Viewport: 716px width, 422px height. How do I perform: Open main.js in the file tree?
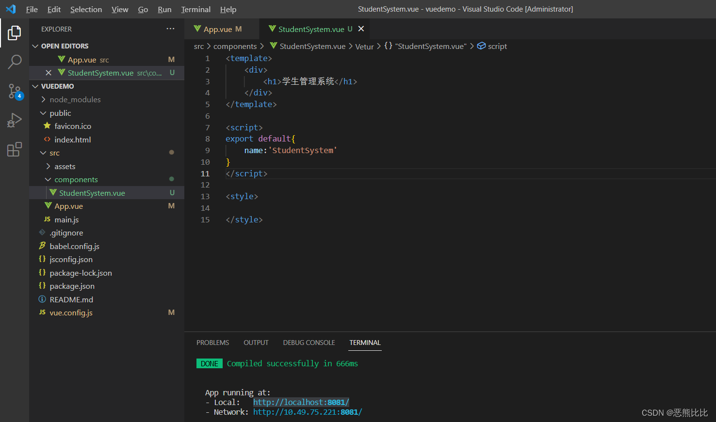(107, 219)
